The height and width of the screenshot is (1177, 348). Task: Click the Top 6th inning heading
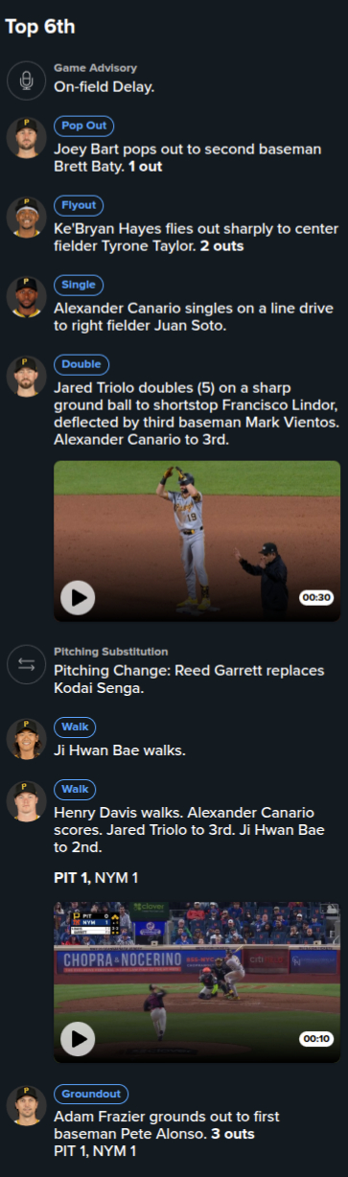tap(41, 26)
